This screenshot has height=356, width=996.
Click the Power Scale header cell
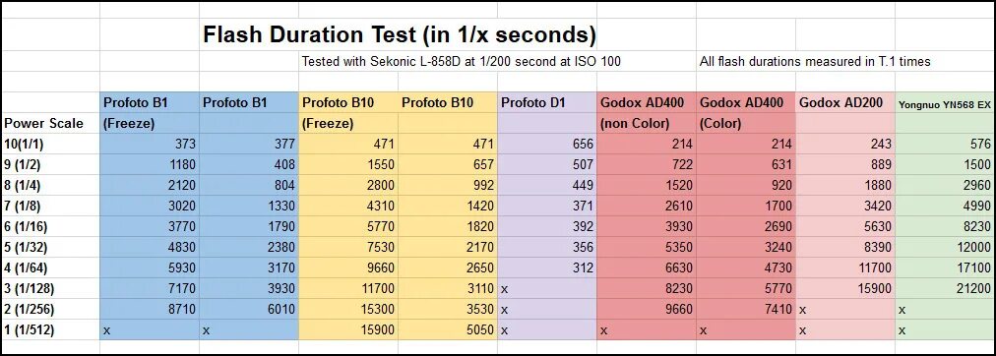[50, 123]
